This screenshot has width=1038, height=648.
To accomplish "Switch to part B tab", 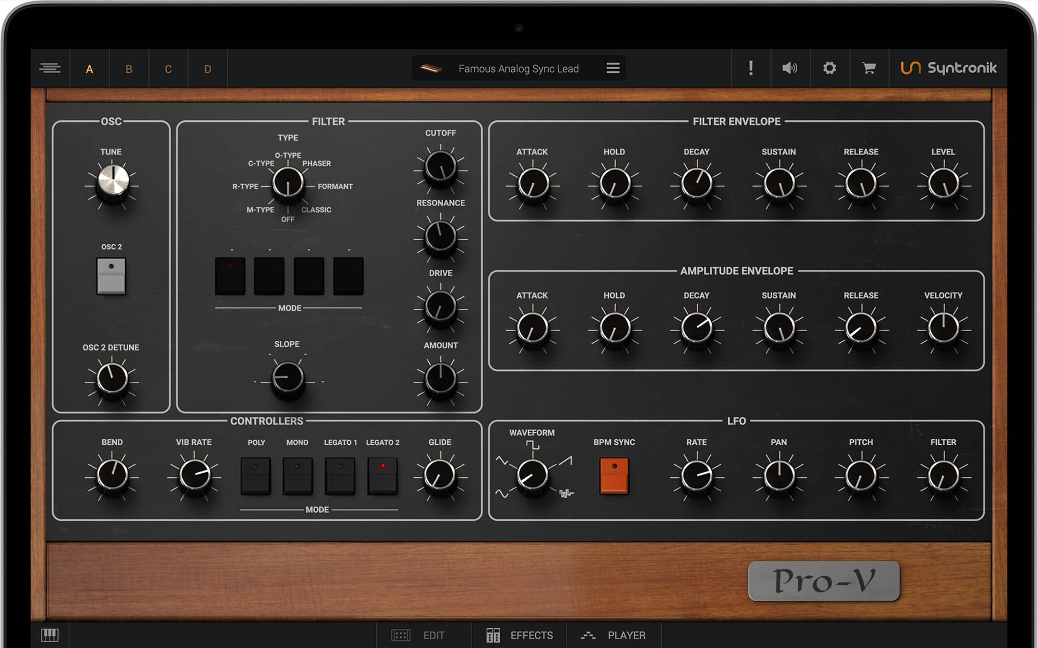I will (x=129, y=69).
